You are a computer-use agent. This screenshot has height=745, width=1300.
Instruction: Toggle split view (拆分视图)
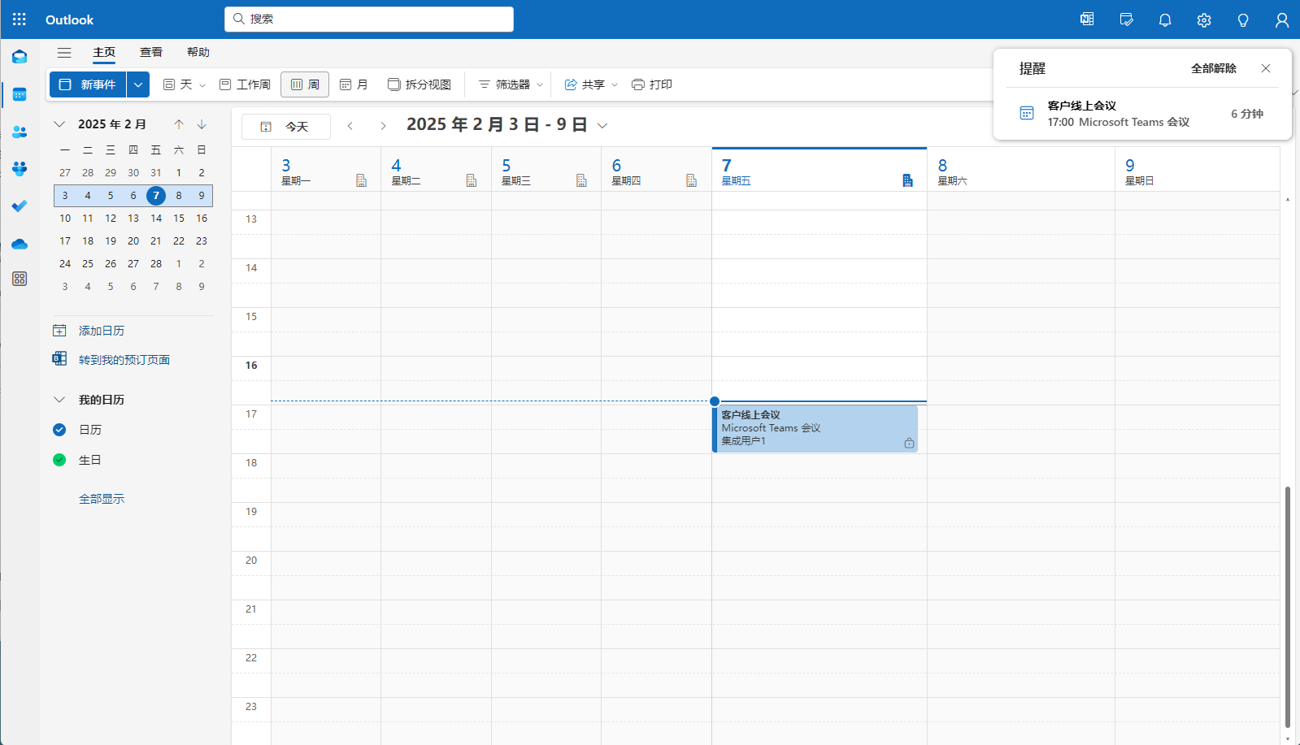[x=420, y=84]
